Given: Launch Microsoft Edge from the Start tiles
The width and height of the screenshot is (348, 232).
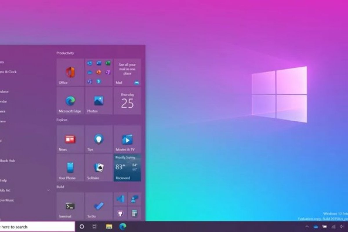Looking at the screenshot, I should [x=70, y=101].
